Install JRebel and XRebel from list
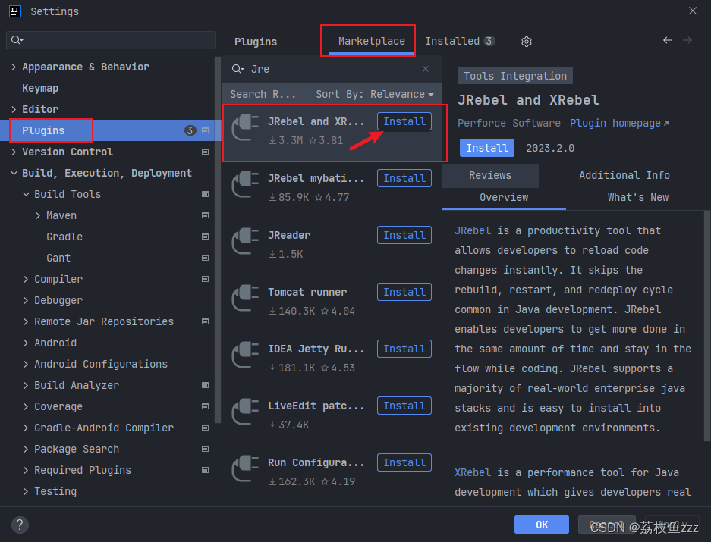This screenshot has width=711, height=542. 404,121
